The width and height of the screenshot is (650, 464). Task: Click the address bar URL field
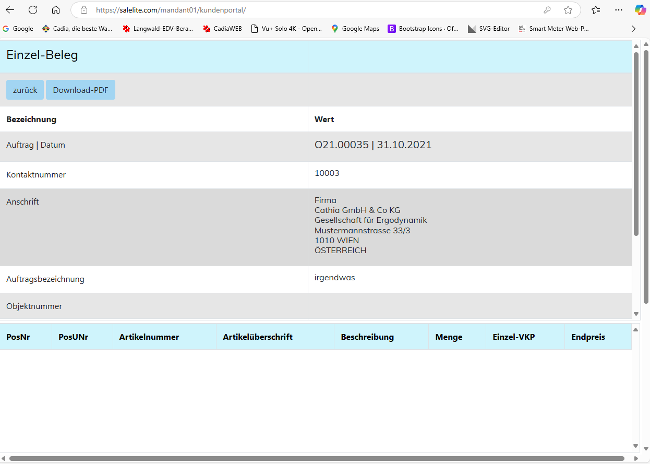[313, 10]
